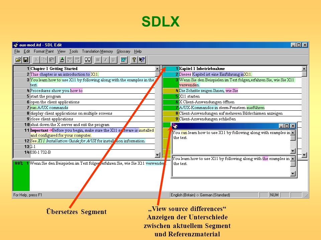Click the translation pane scrollbar thumb
Viewport: 321px width, 240px height.
[304, 74]
